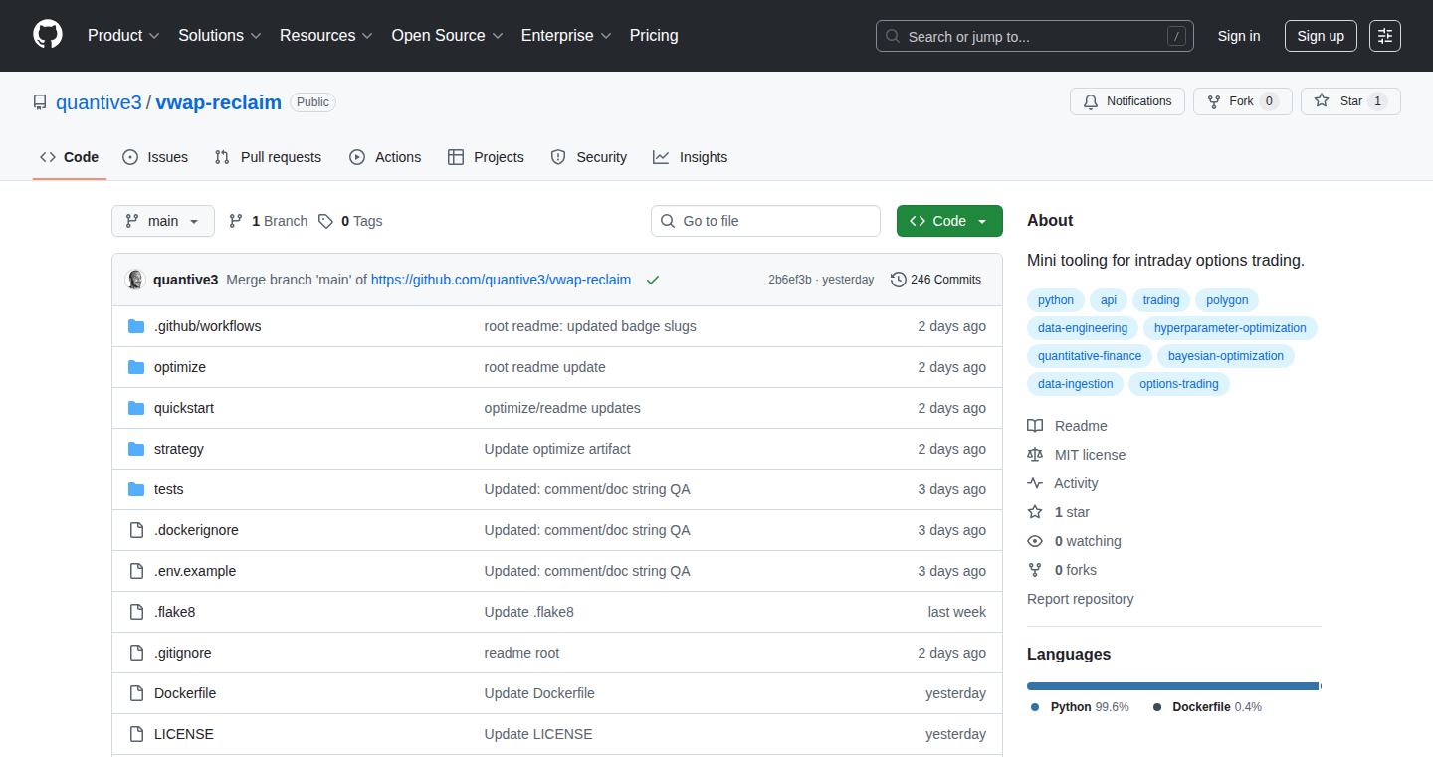
Task: Expand the Open Source menu
Action: pos(448,36)
